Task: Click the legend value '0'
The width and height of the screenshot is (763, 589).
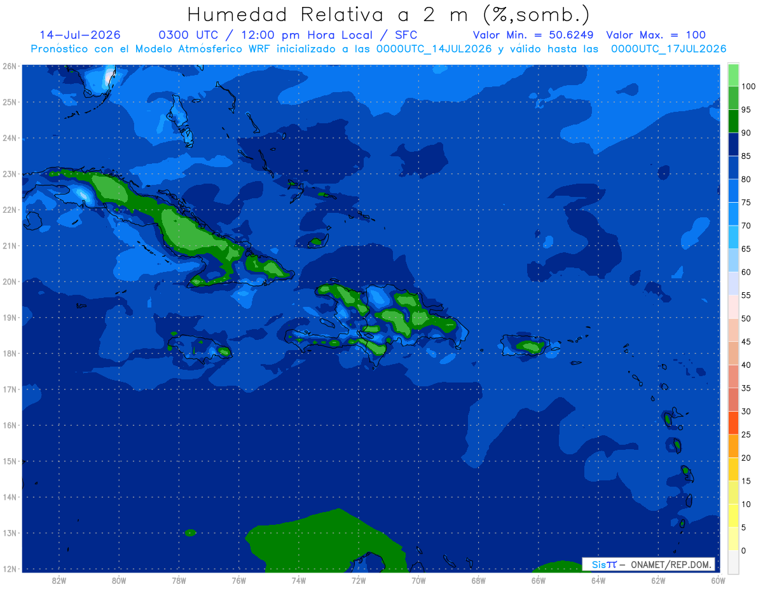Action: (x=744, y=550)
